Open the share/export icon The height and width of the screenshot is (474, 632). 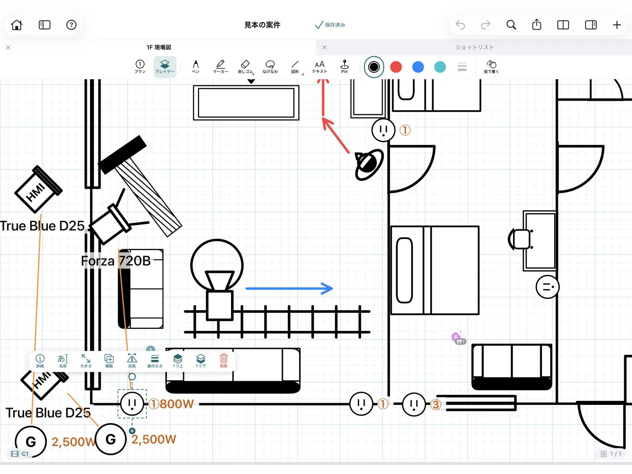point(536,24)
